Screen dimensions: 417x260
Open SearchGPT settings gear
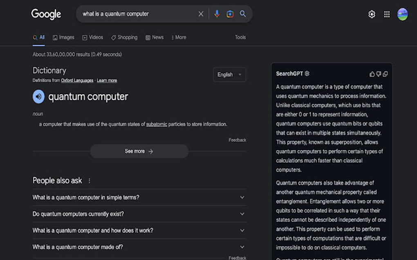[x=307, y=74]
